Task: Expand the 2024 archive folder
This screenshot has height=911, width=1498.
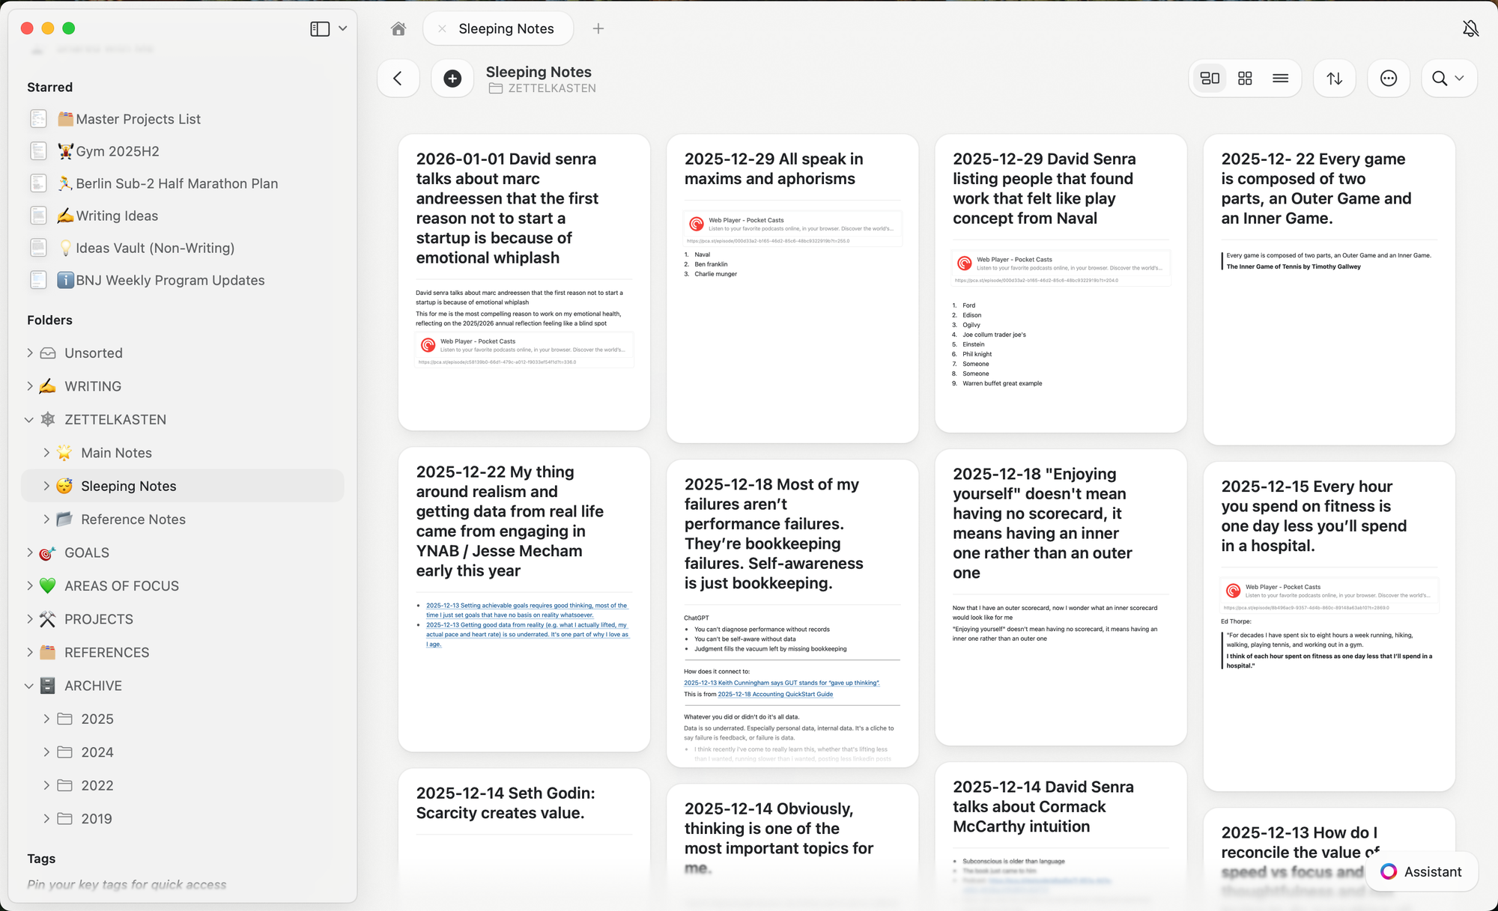Action: 46,752
